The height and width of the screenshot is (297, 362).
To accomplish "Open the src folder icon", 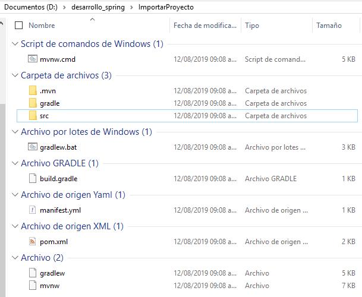I will (x=33, y=116).
